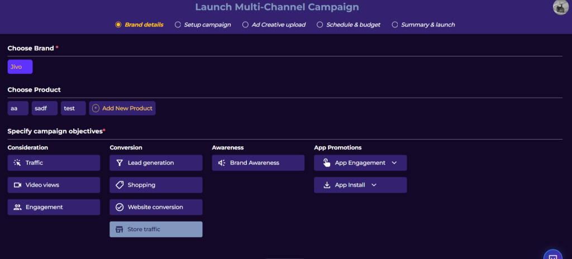Select the Brand details step radio
This screenshot has height=259, width=572.
118,25
